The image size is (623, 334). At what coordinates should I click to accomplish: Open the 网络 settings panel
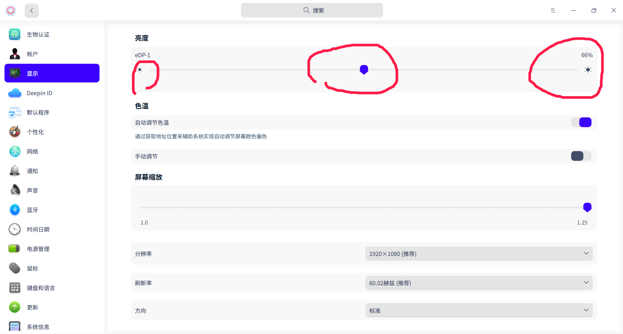pos(32,151)
